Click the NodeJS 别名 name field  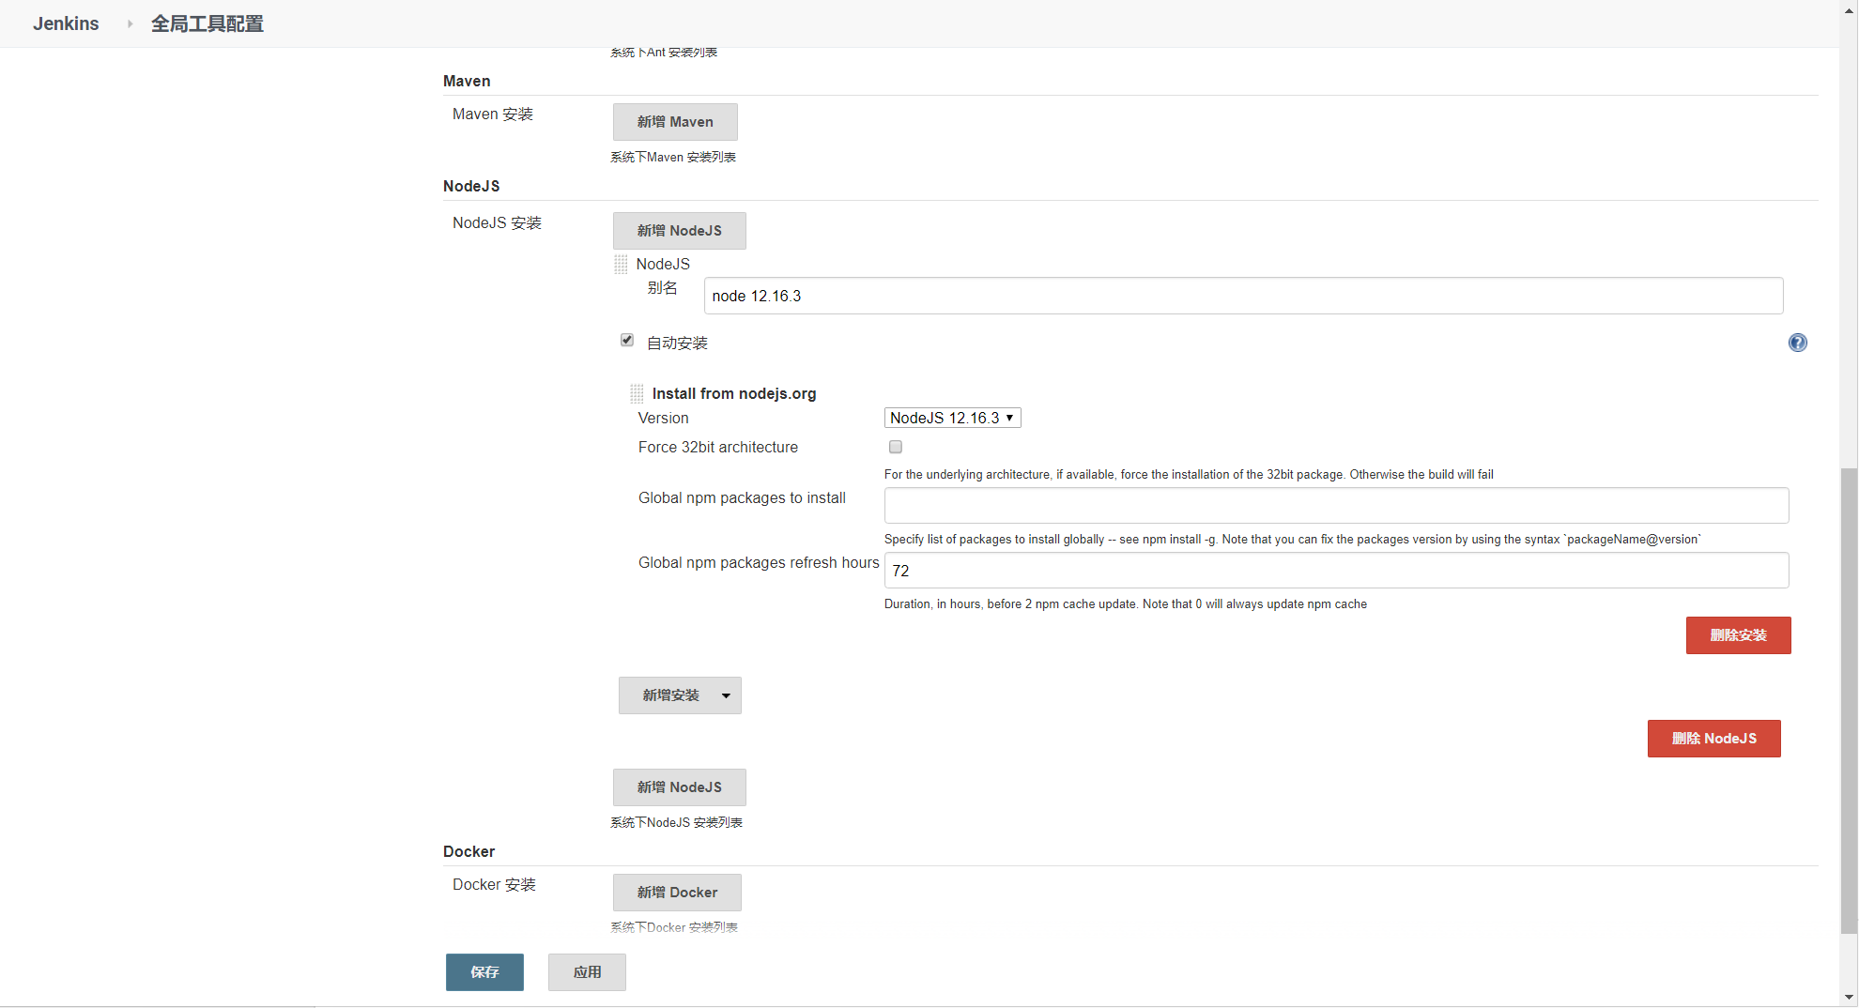(x=1243, y=296)
